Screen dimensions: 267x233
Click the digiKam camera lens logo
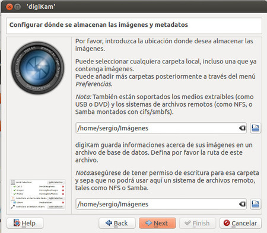pyautogui.click(x=38, y=68)
